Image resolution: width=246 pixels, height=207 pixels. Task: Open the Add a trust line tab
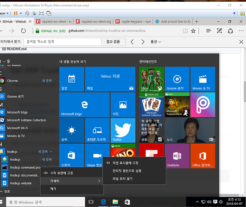pos(173,22)
